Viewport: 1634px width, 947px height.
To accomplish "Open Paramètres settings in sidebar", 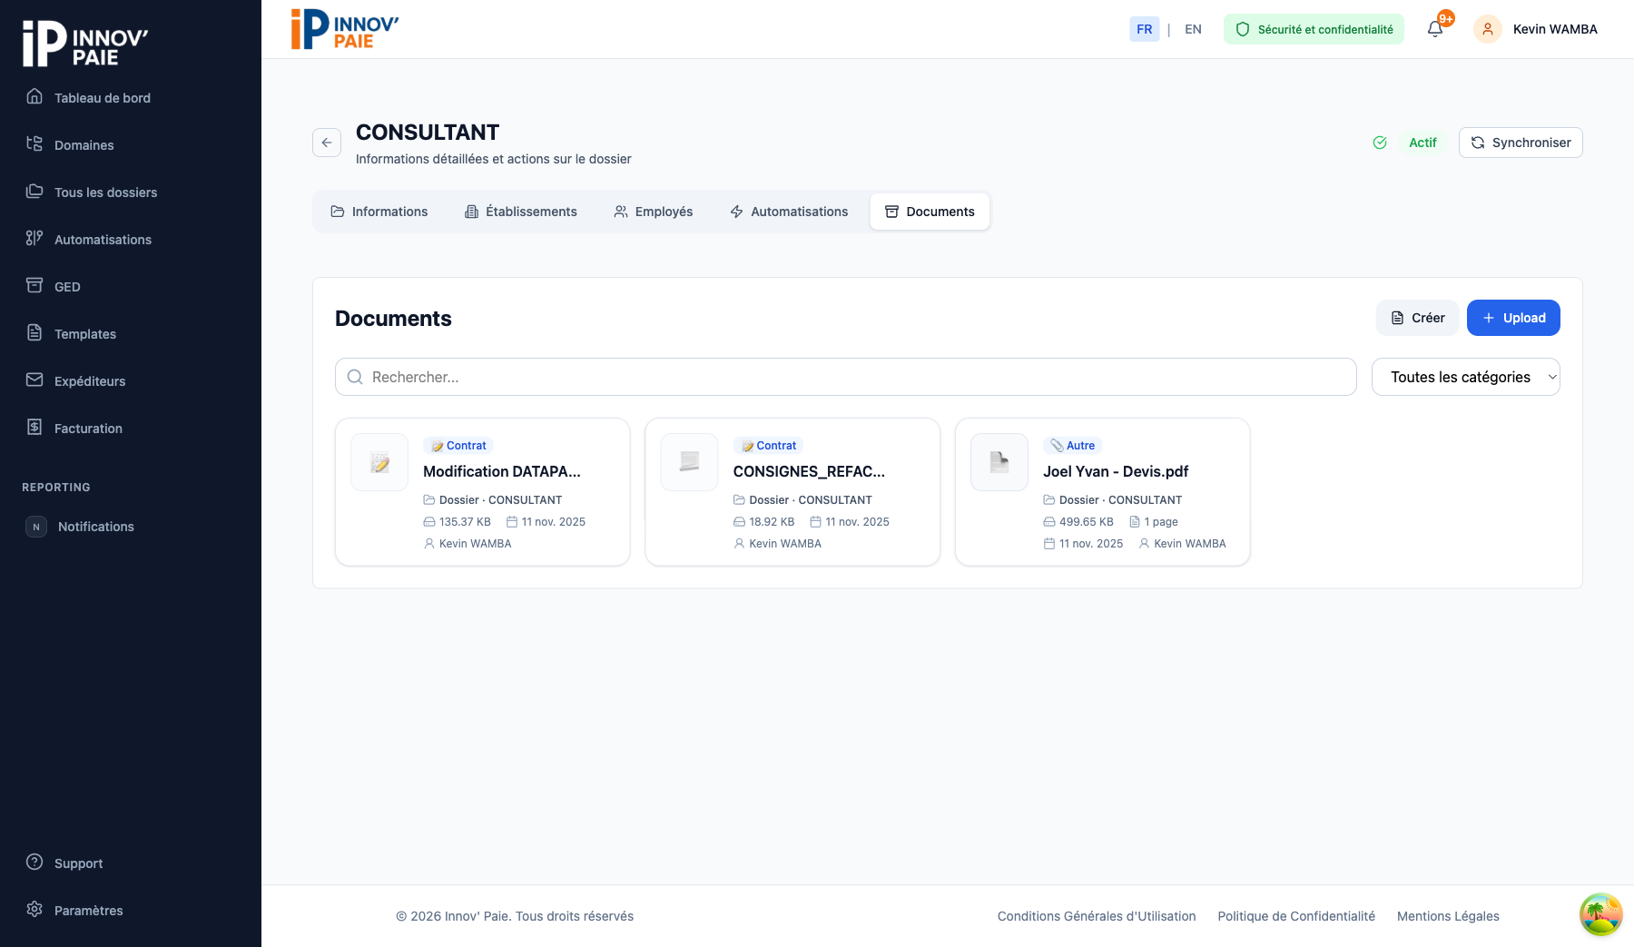I will click(88, 911).
